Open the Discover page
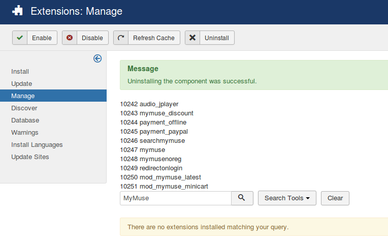 point(24,108)
